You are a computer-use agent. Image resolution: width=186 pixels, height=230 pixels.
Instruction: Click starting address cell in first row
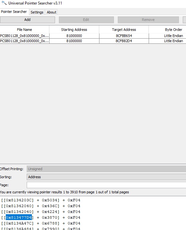[x=74, y=36]
